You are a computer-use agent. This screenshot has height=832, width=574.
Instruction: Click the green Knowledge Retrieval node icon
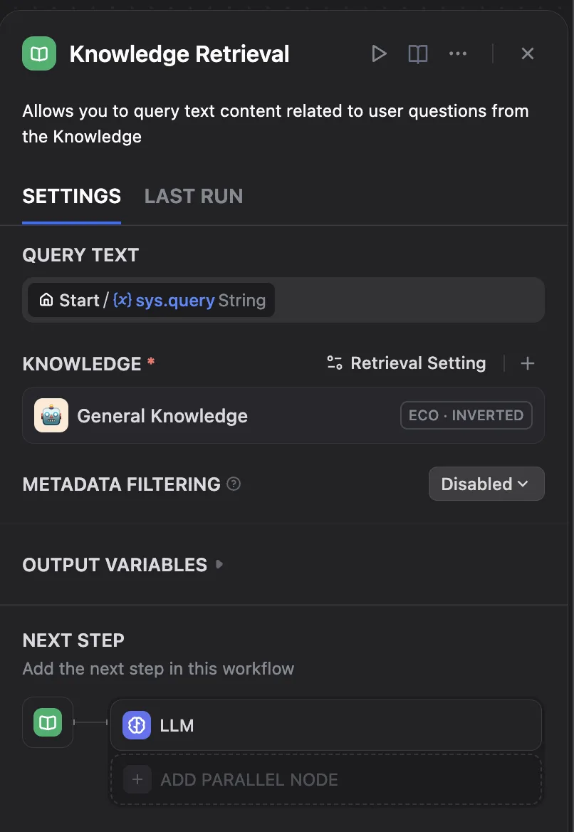tap(39, 54)
